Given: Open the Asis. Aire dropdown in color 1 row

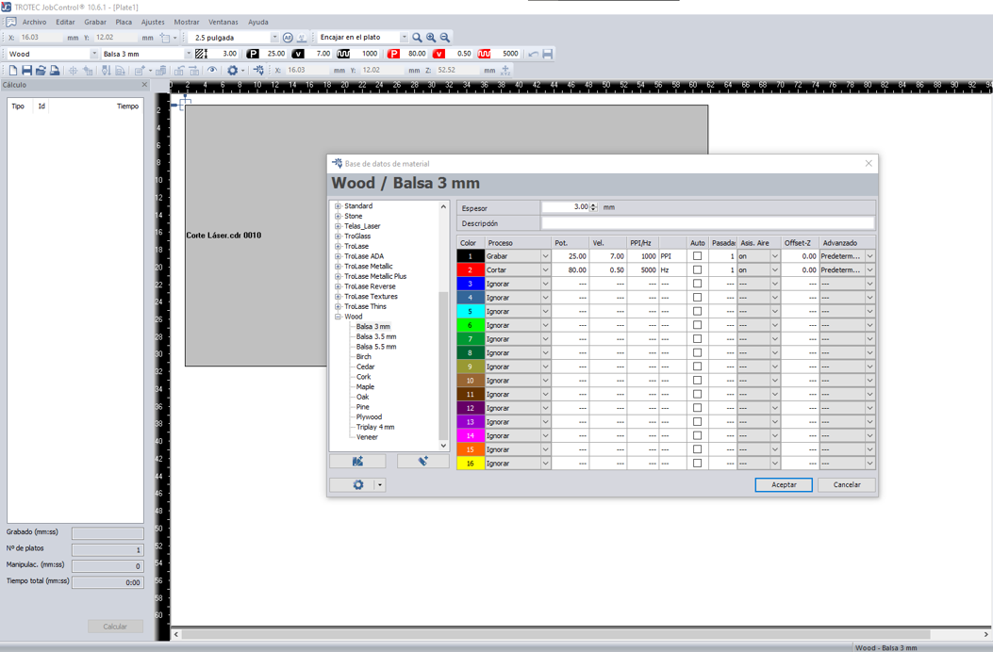Looking at the screenshot, I should point(774,256).
